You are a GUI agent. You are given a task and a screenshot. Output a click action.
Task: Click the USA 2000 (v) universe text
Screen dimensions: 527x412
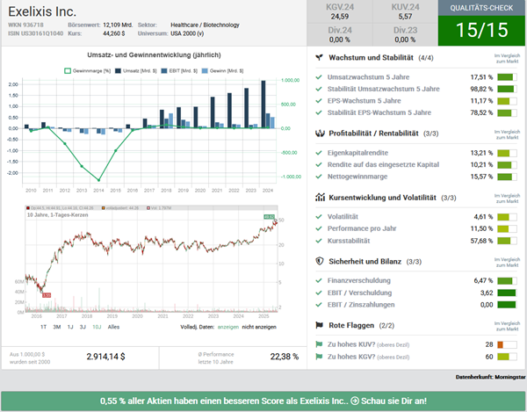[x=187, y=33]
